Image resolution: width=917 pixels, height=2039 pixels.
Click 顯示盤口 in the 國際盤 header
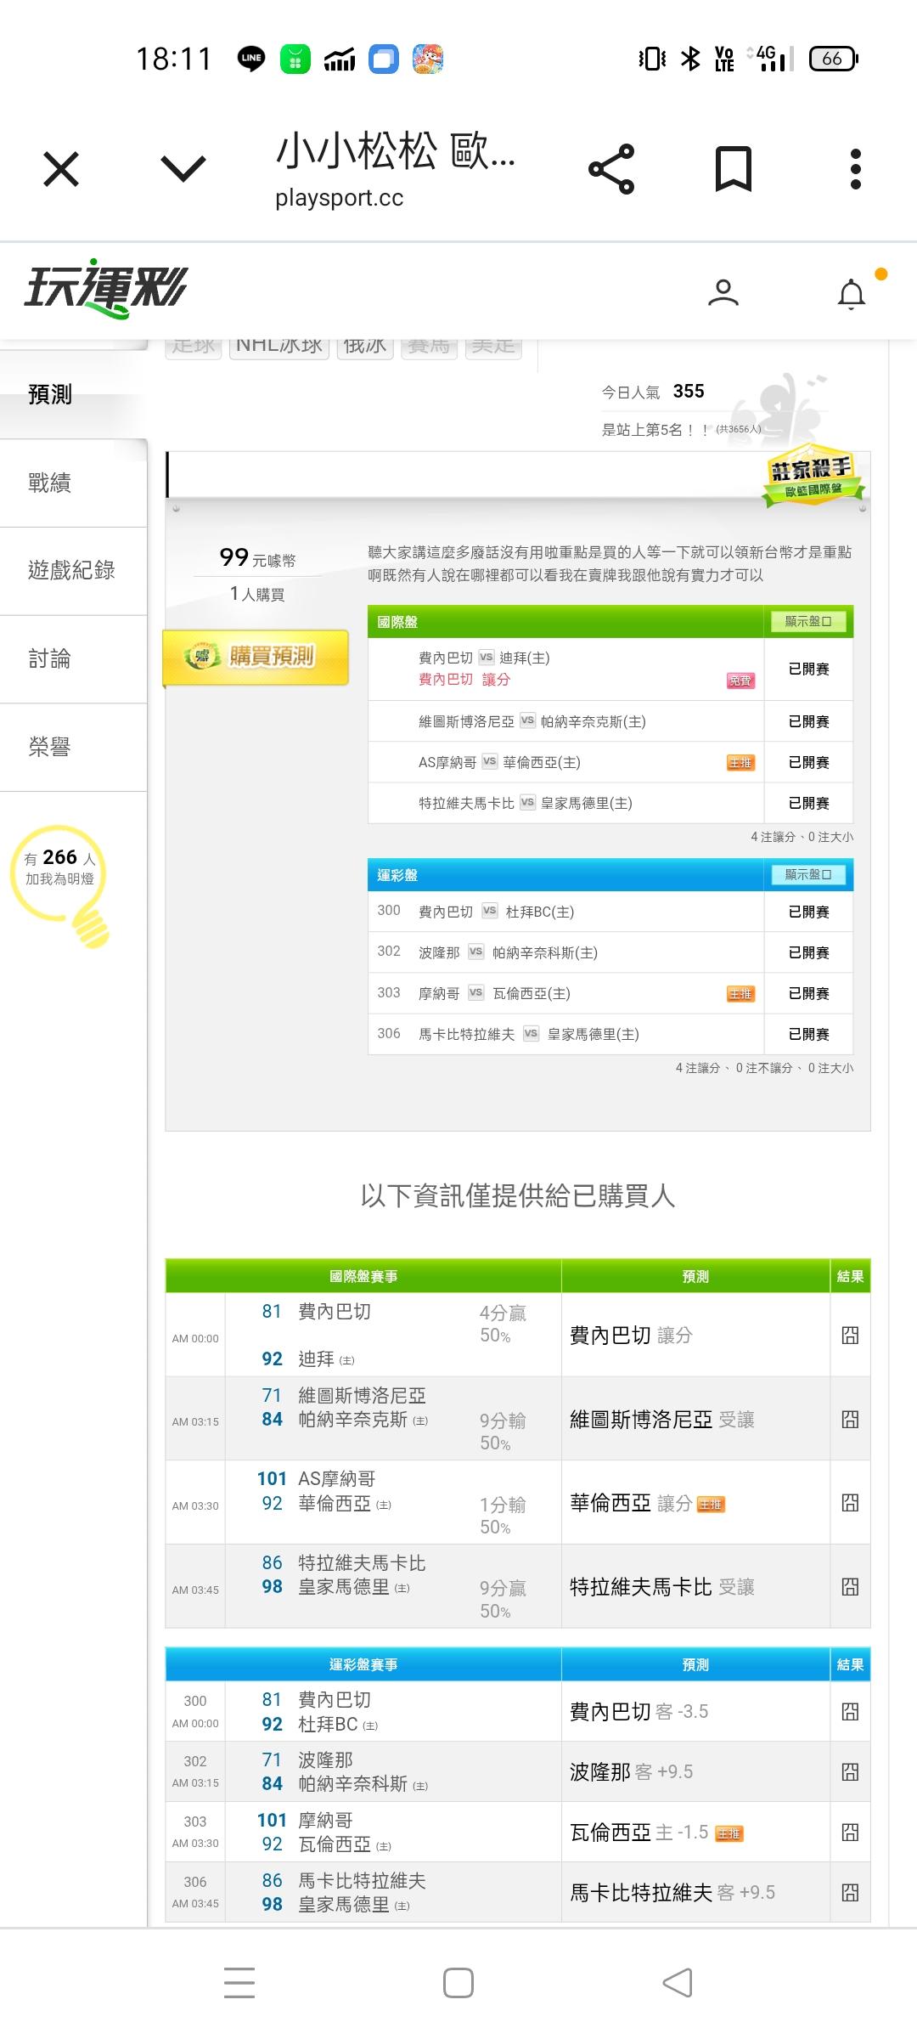[x=808, y=622]
